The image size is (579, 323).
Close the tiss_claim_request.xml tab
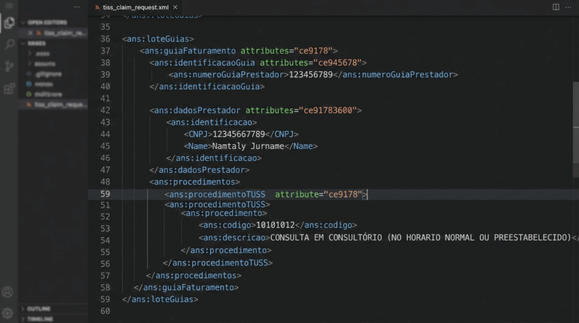click(175, 7)
